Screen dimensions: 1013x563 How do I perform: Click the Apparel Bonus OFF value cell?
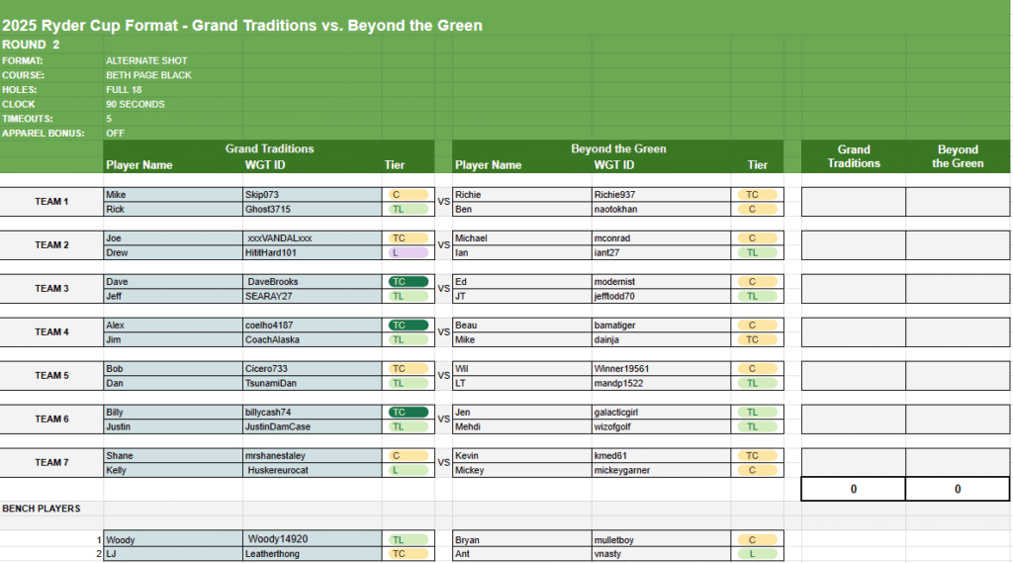tap(115, 133)
